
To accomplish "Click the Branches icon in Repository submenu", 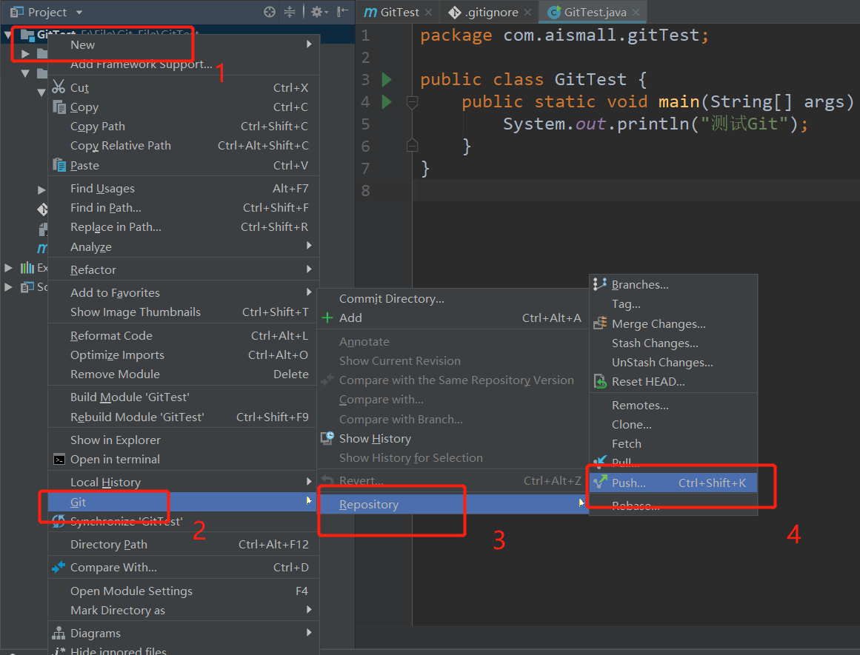I will pos(599,284).
